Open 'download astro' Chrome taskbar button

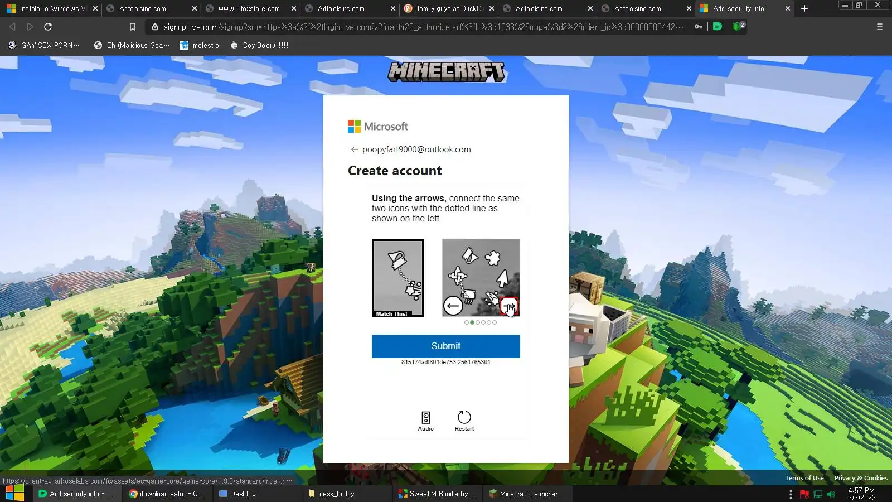(167, 494)
